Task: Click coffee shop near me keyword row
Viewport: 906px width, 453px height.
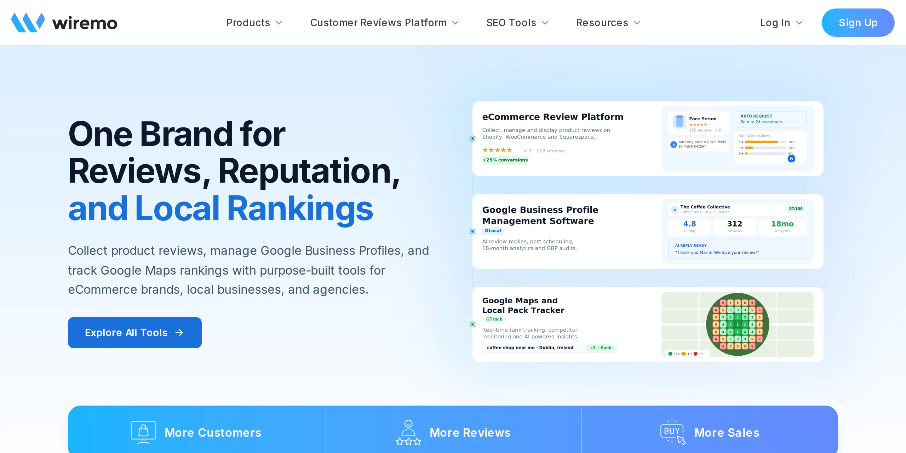Action: [x=550, y=348]
